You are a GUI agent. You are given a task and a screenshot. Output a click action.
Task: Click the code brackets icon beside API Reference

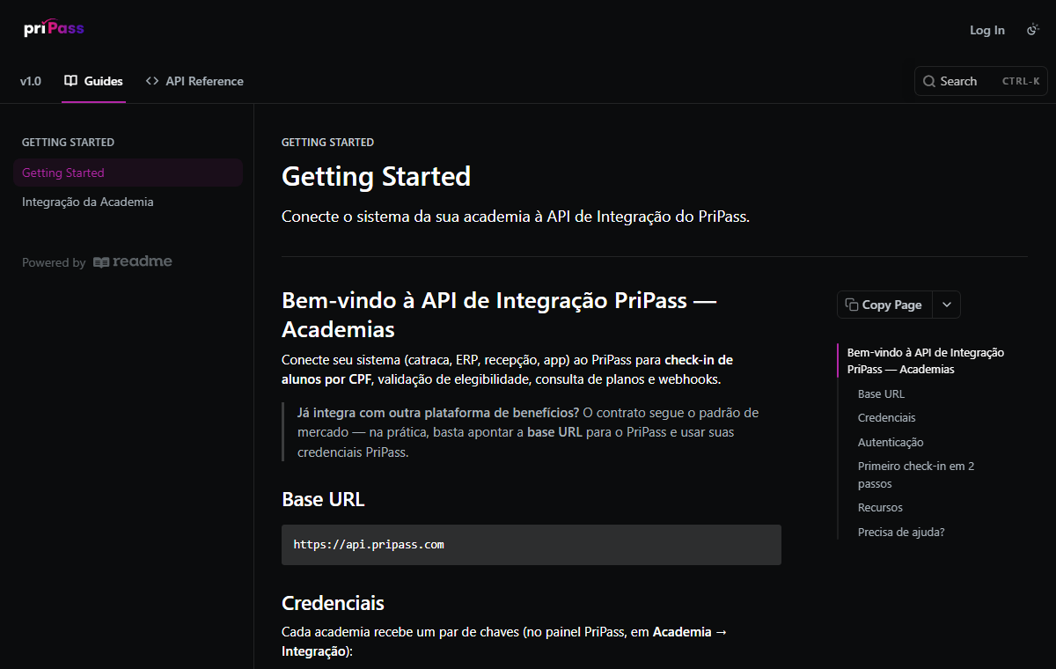coord(152,81)
